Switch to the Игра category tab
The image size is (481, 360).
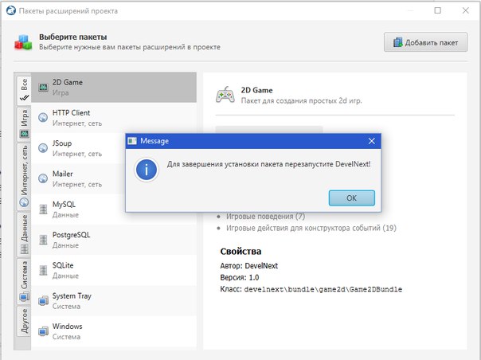pyautogui.click(x=24, y=123)
